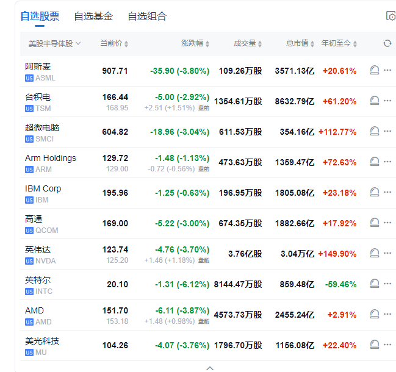
Task: Set a price alert bell for ARM
Action: [x=375, y=162]
